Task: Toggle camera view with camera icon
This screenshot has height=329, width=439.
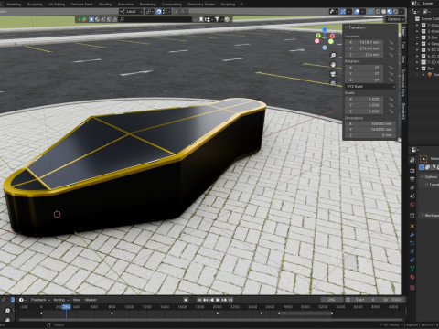Action: pos(333,74)
